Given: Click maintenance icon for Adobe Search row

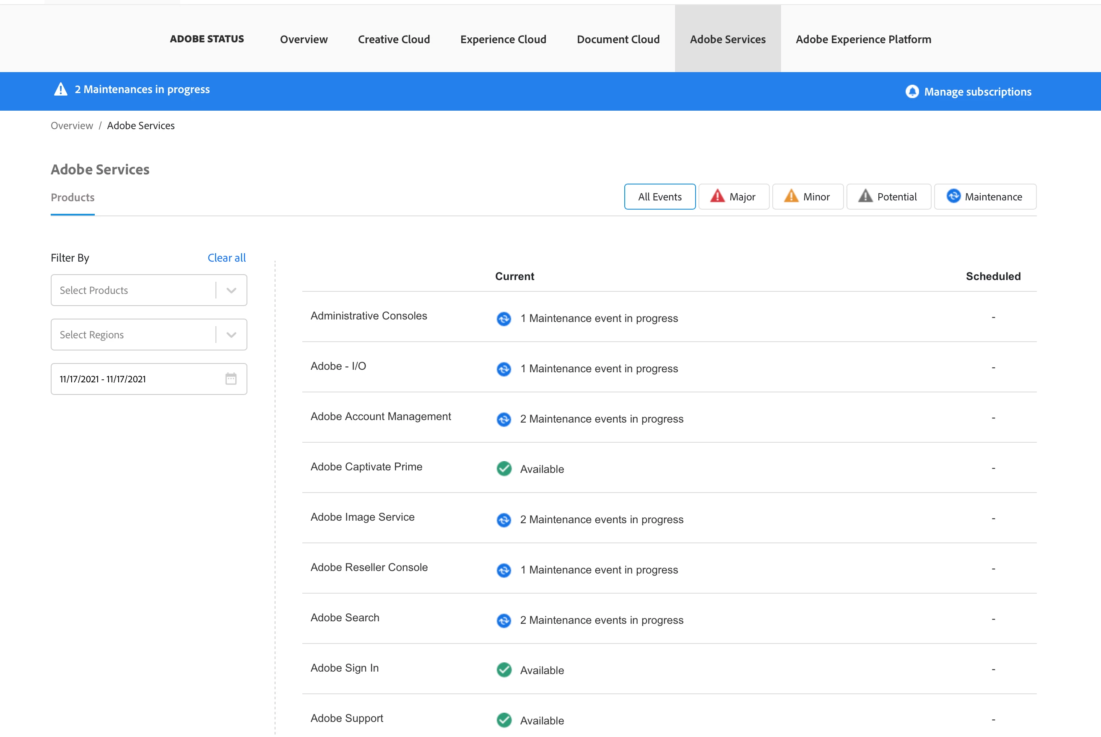Looking at the screenshot, I should click(504, 620).
